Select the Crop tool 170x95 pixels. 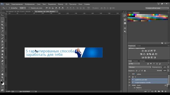[2, 28]
